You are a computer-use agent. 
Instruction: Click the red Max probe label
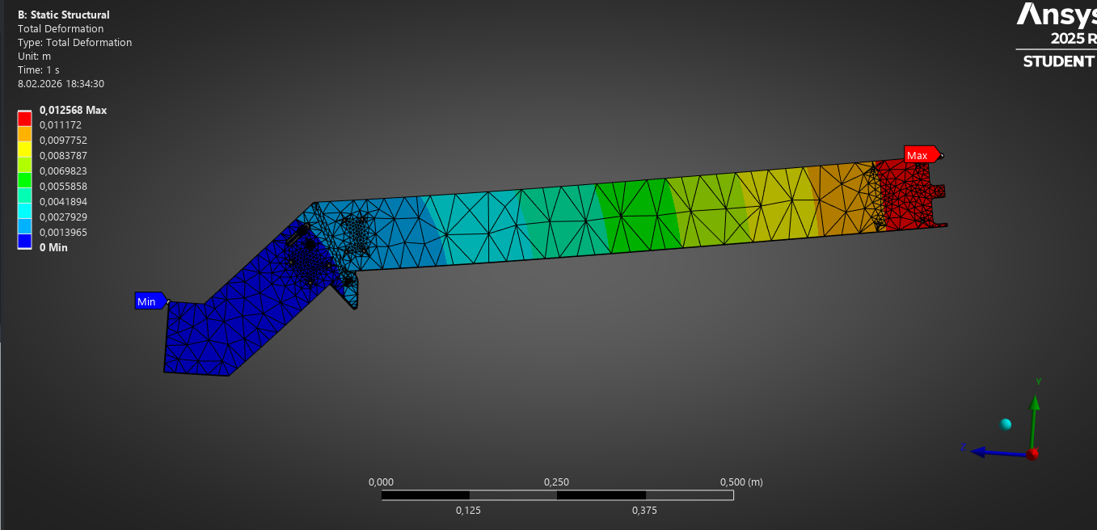[921, 155]
